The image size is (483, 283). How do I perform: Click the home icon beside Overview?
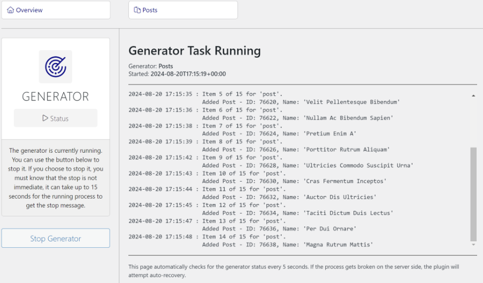coord(11,10)
